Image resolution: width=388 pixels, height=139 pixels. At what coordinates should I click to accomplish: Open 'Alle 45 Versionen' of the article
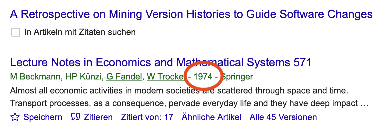283,117
